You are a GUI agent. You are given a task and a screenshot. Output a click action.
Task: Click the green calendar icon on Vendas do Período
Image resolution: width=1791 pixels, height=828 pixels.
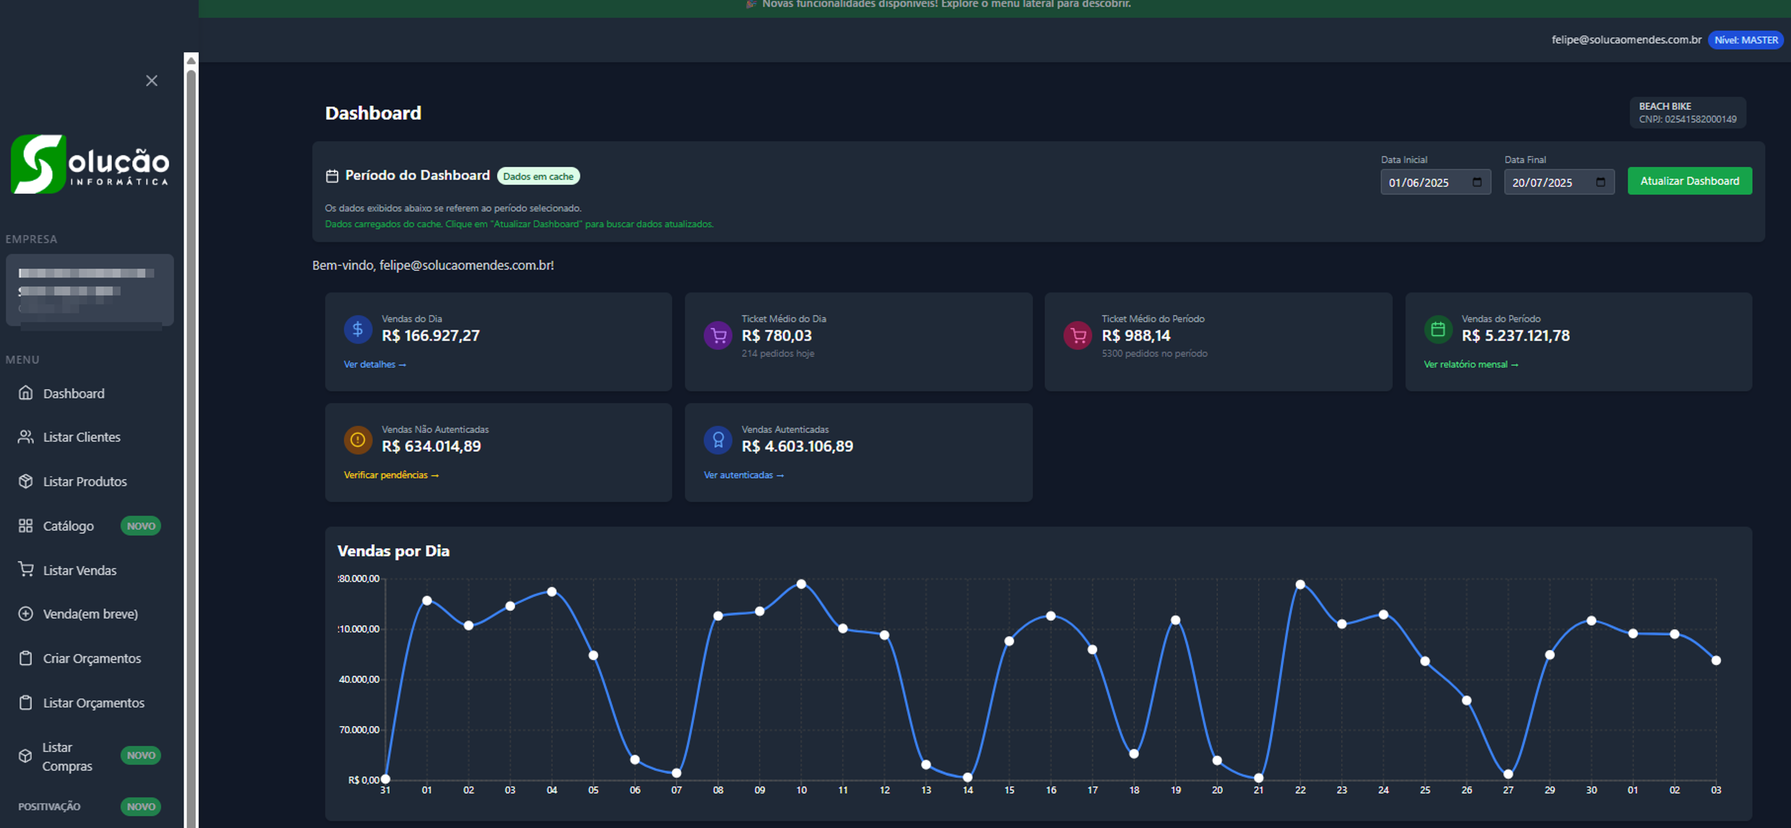click(1438, 330)
